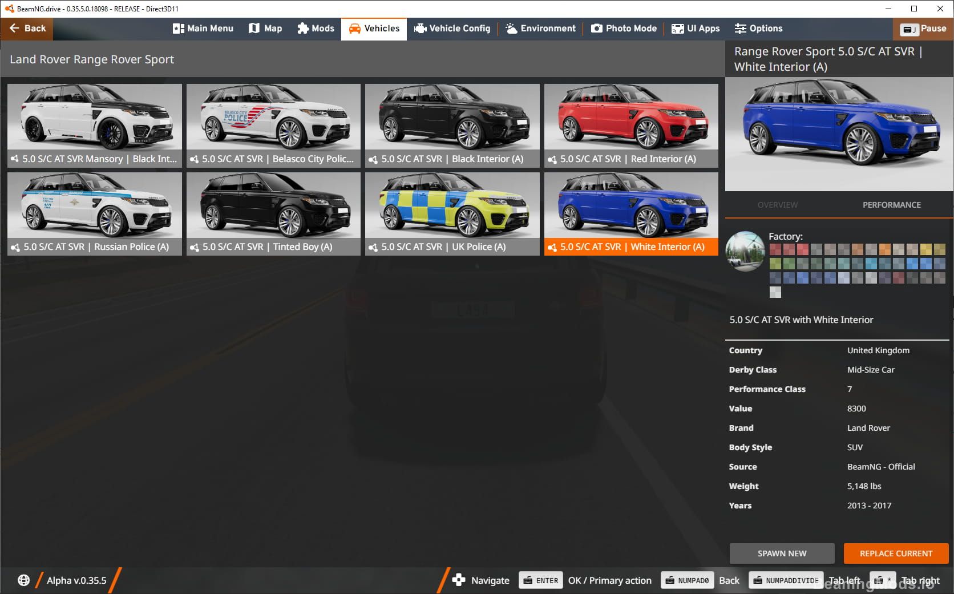The height and width of the screenshot is (594, 954).
Task: Click the SPAWN NEW button
Action: pos(782,553)
